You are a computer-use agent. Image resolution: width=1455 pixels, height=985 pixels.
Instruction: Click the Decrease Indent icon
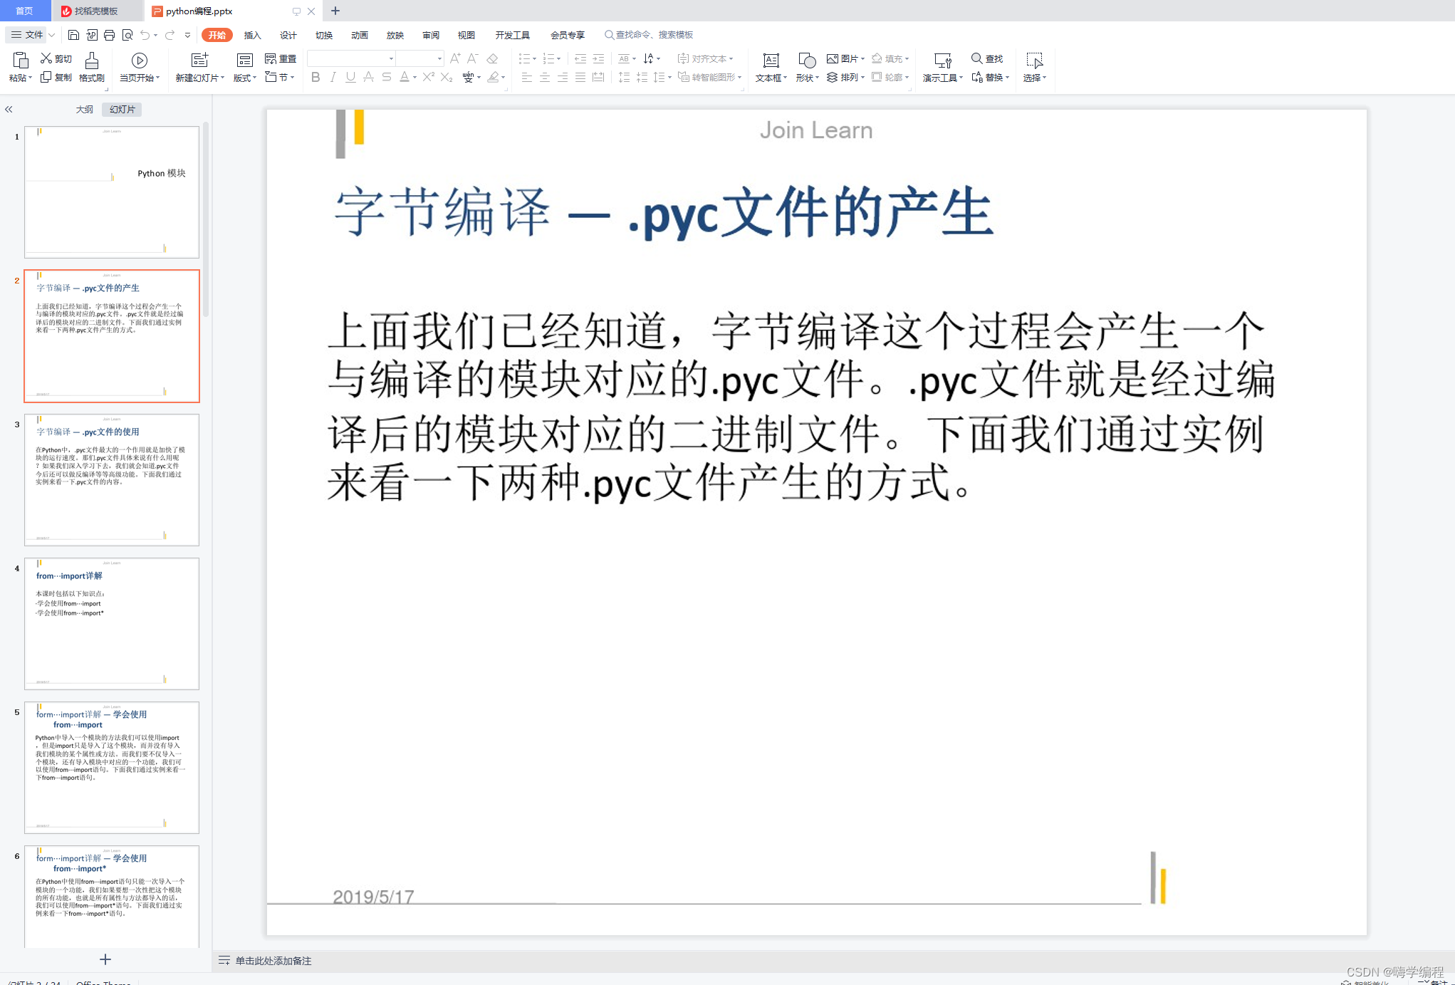pos(580,58)
